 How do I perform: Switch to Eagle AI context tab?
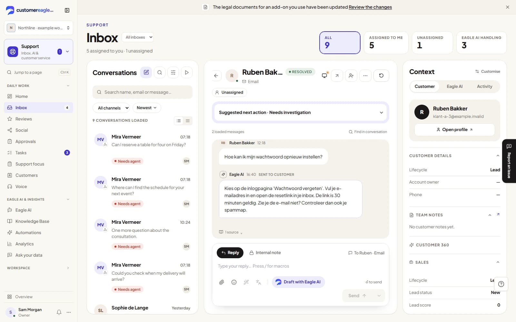point(454,86)
